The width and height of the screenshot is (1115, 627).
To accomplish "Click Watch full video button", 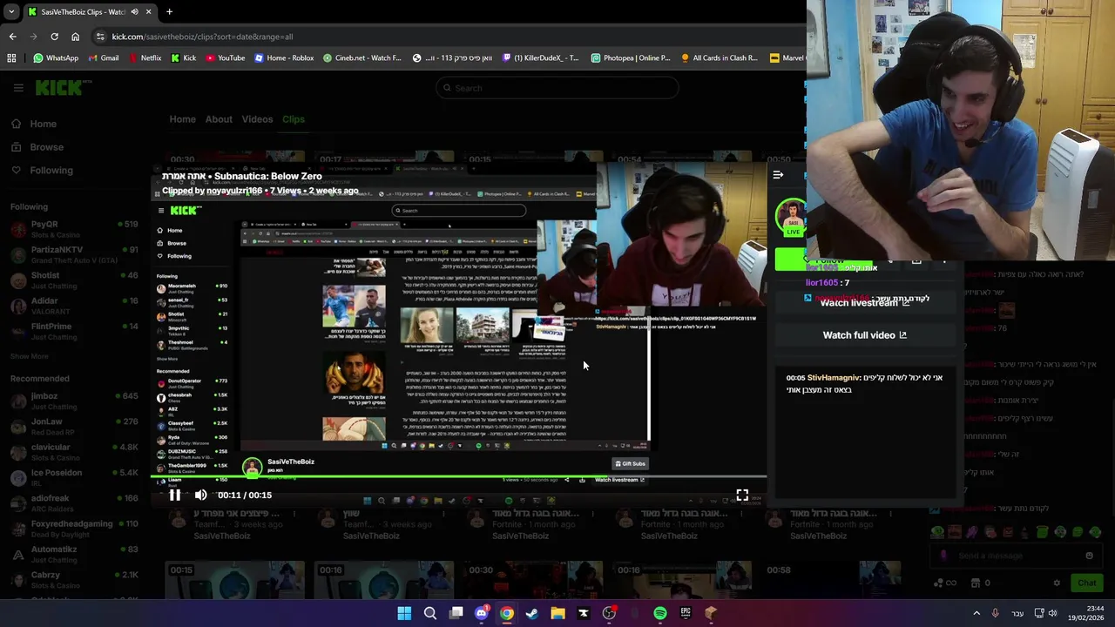I will pos(864,335).
